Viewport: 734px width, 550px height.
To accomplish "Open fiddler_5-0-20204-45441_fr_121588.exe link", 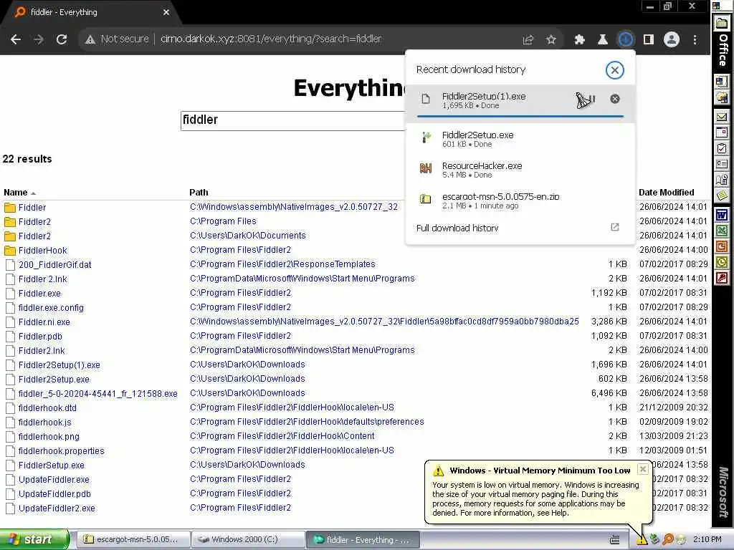I will tap(97, 394).
